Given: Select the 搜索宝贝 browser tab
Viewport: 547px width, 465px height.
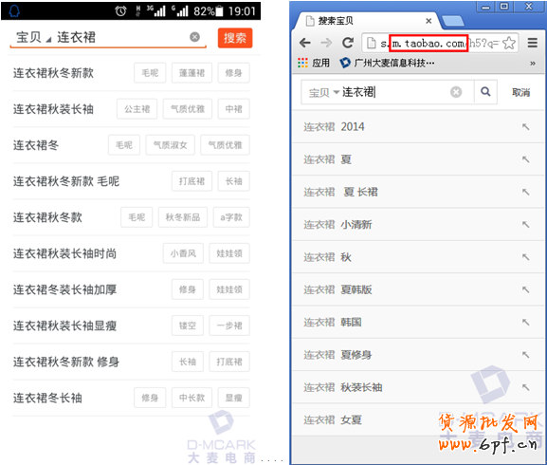Looking at the screenshot, I should point(366,21).
